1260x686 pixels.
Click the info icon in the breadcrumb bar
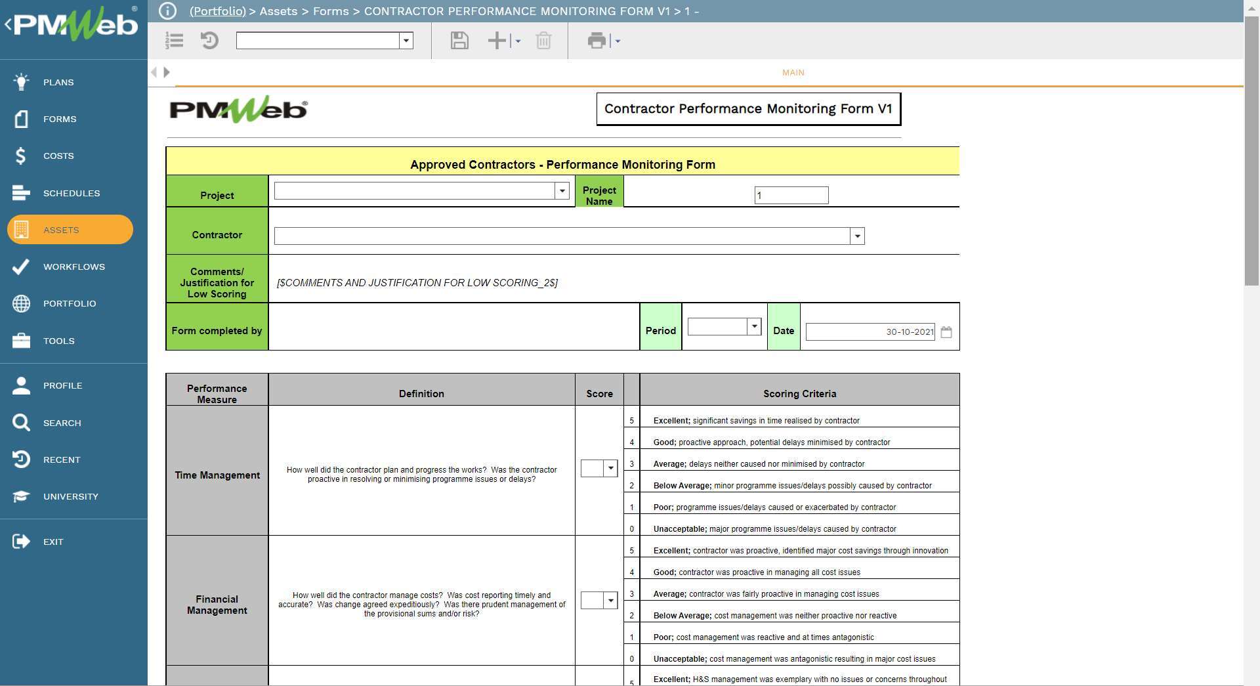pyautogui.click(x=169, y=11)
